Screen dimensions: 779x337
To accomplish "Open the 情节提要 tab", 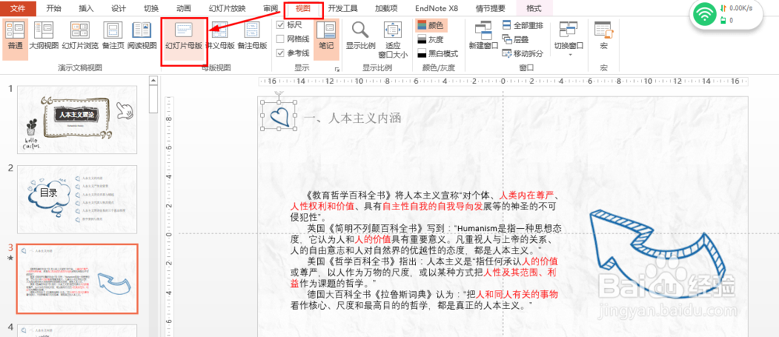I will (x=490, y=8).
